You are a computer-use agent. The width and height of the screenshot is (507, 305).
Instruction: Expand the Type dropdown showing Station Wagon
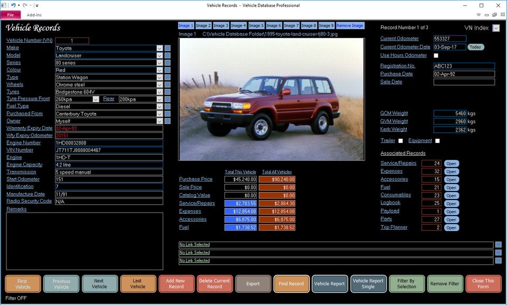[x=159, y=77]
